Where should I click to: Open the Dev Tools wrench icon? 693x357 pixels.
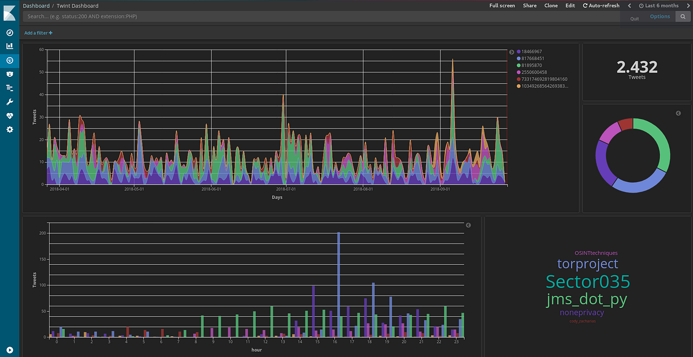tap(9, 102)
